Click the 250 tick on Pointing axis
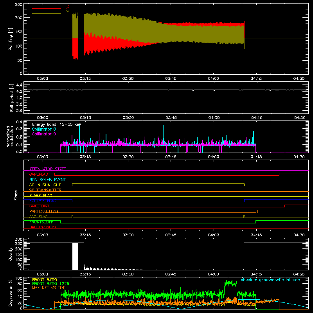313x313 pixels. [x=18, y=5]
